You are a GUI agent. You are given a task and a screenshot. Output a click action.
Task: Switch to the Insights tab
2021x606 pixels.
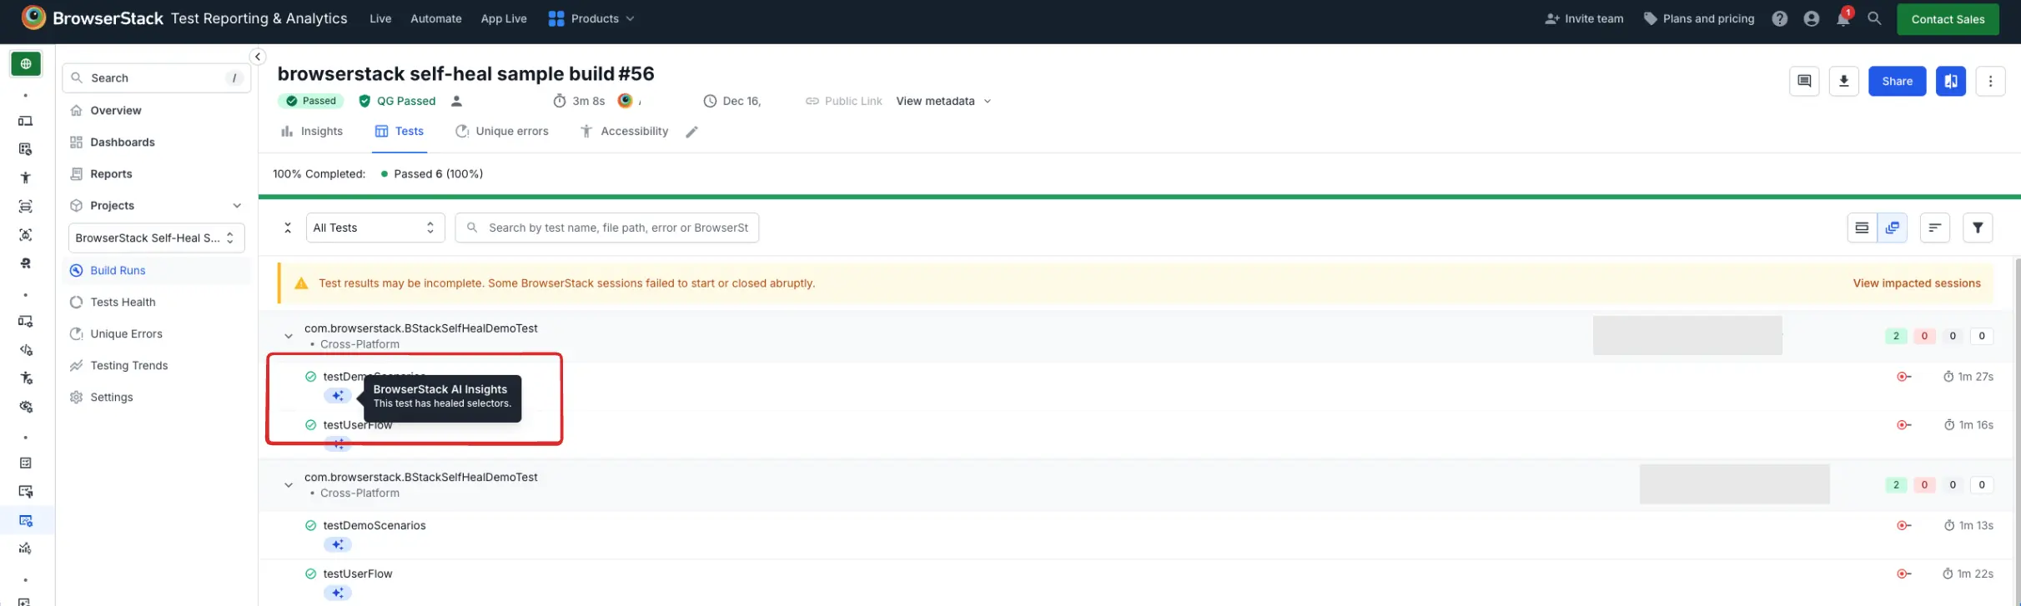tap(312, 131)
